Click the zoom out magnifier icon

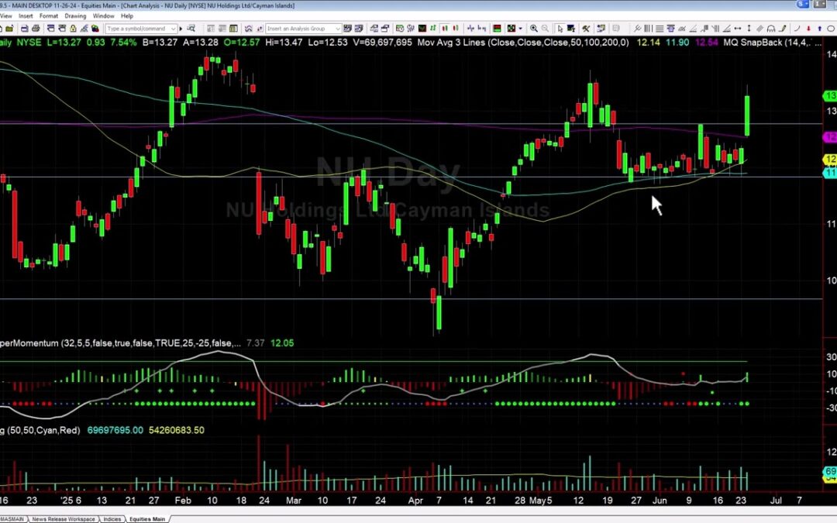coord(545,29)
